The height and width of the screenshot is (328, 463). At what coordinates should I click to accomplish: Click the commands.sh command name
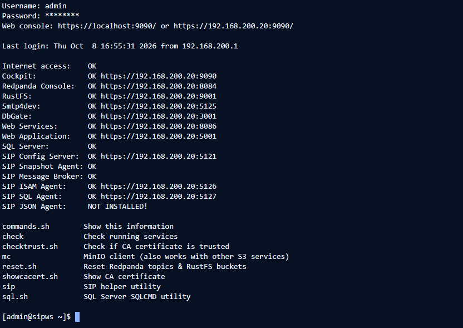[x=26, y=227]
